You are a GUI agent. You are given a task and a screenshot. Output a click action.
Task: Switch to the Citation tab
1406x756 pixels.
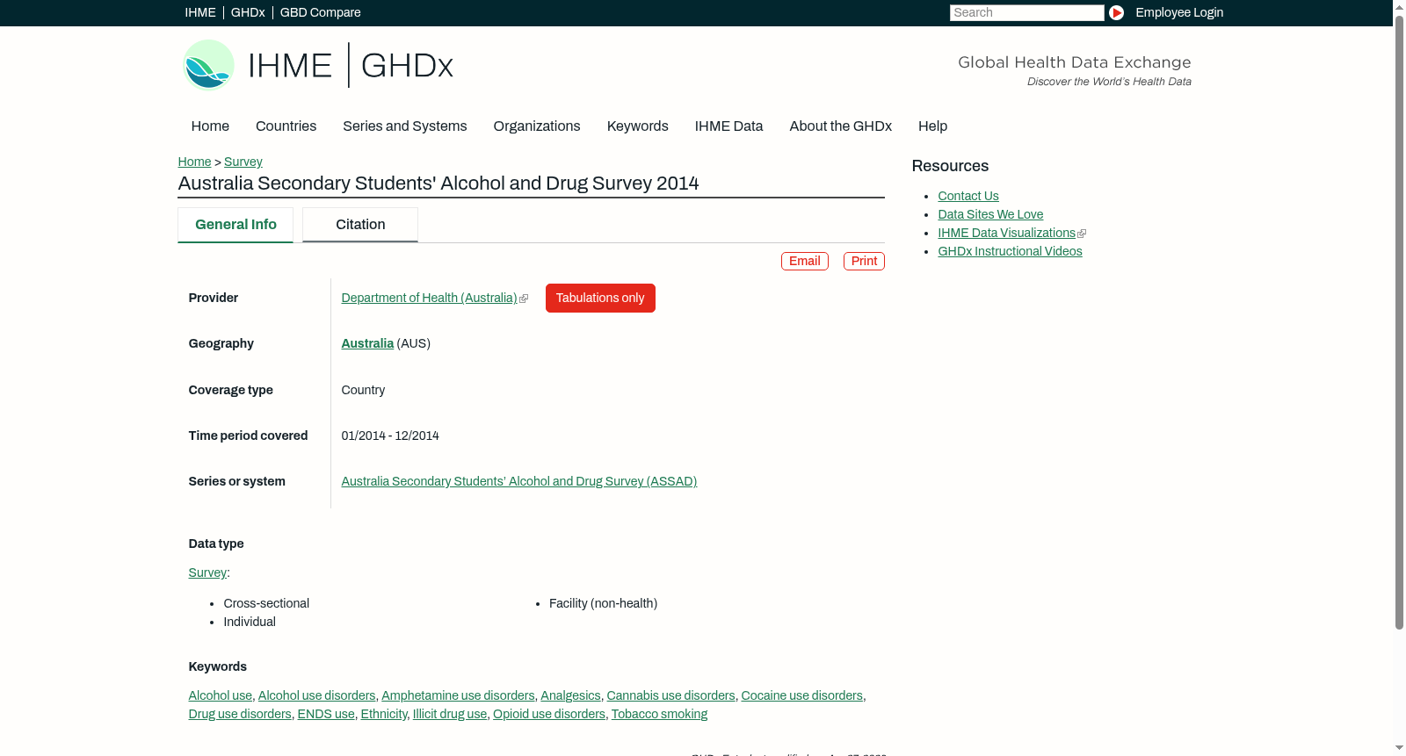(360, 225)
